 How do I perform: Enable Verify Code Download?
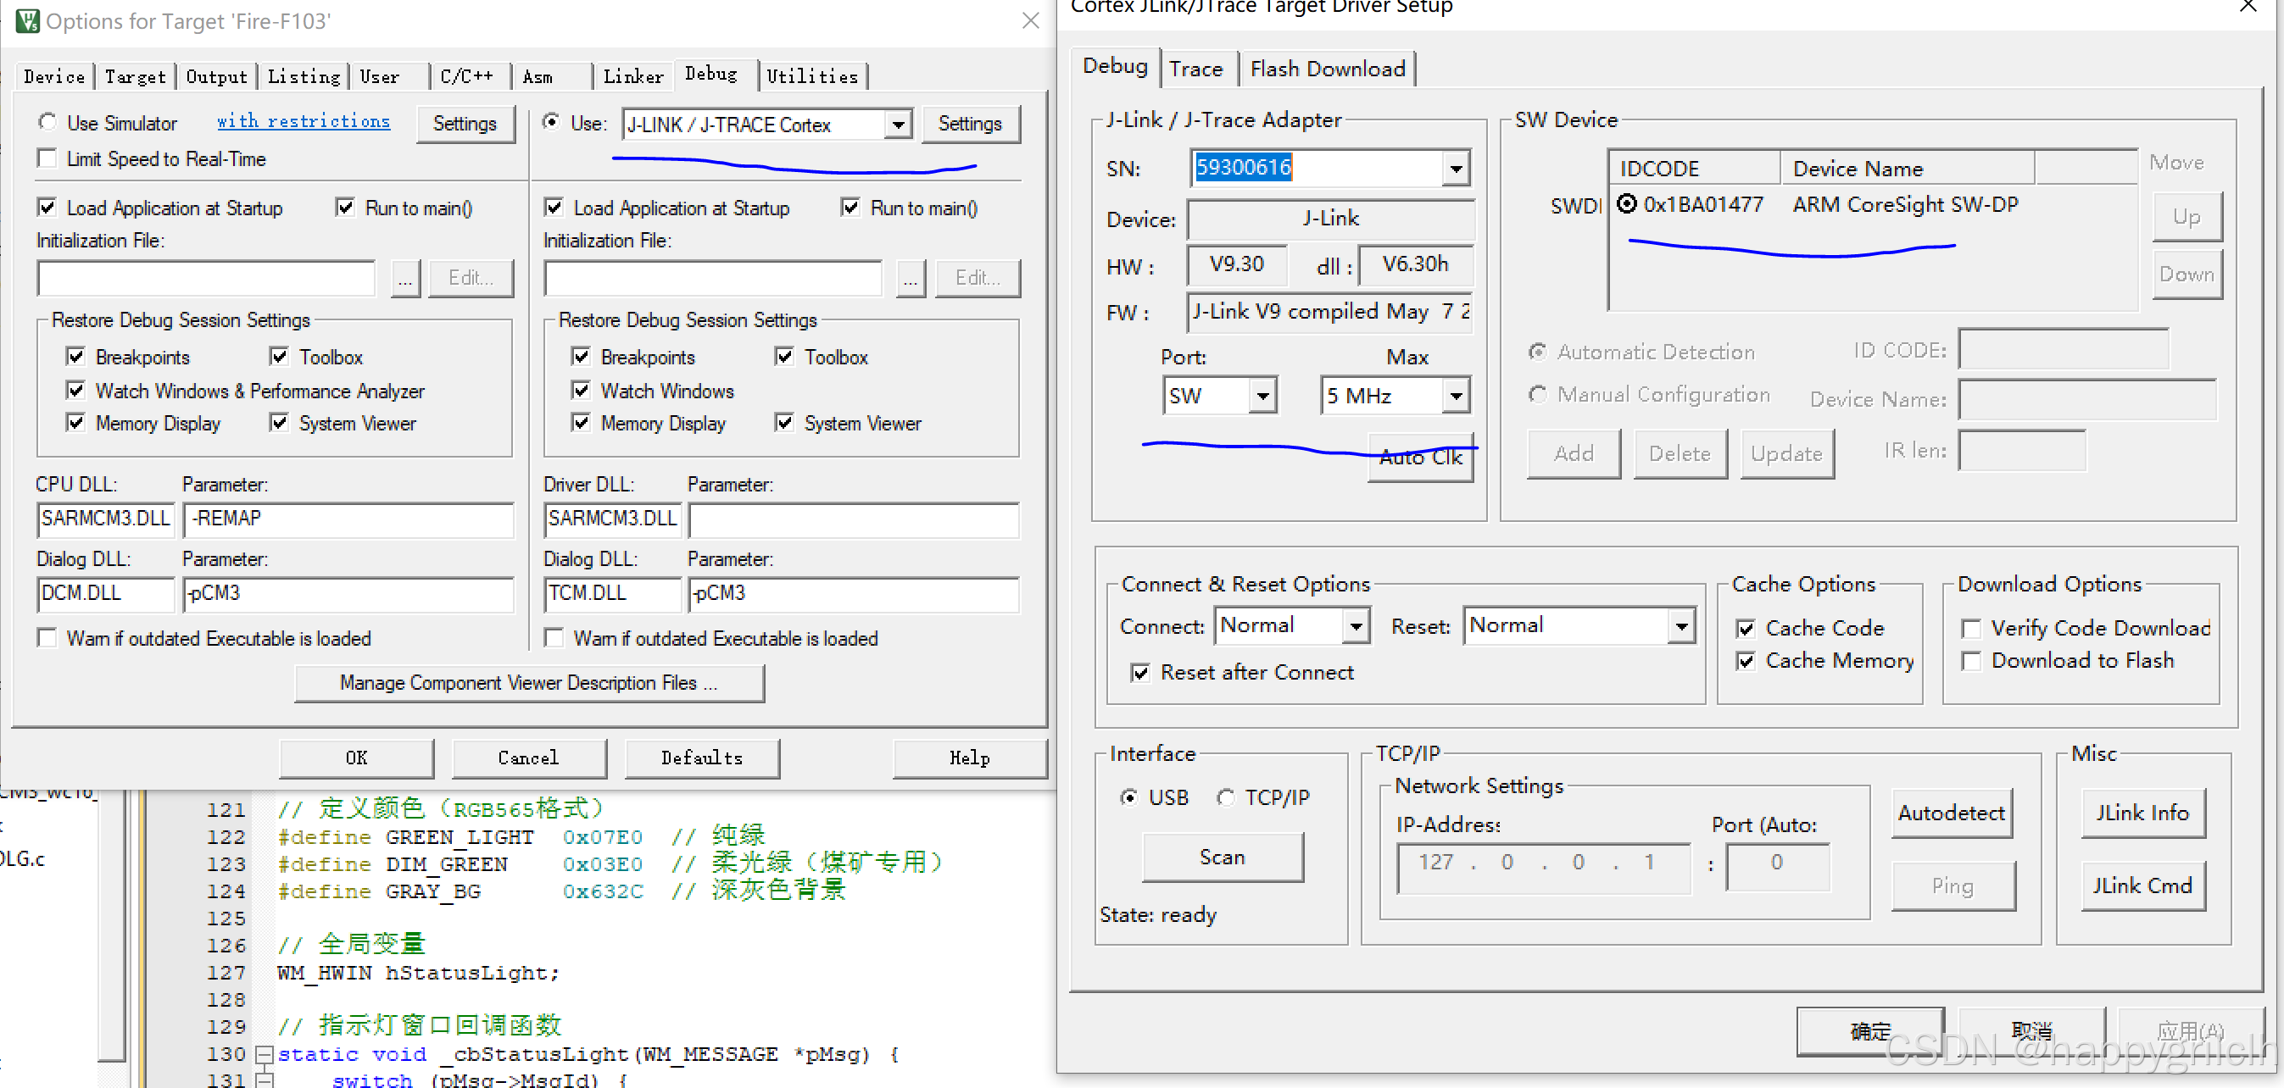click(1972, 627)
